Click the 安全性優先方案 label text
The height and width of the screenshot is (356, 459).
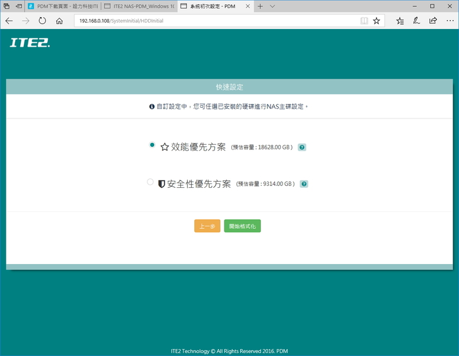point(199,184)
